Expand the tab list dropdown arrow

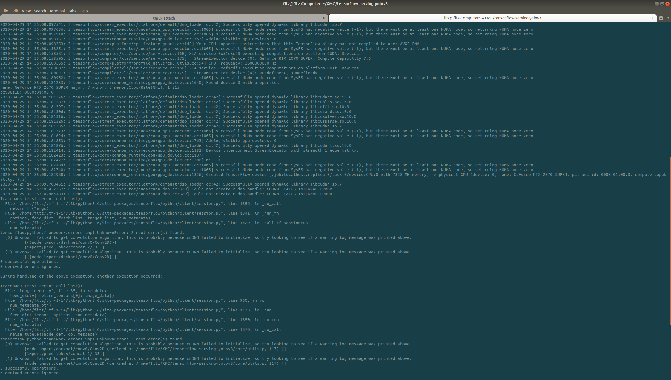[x=668, y=18]
